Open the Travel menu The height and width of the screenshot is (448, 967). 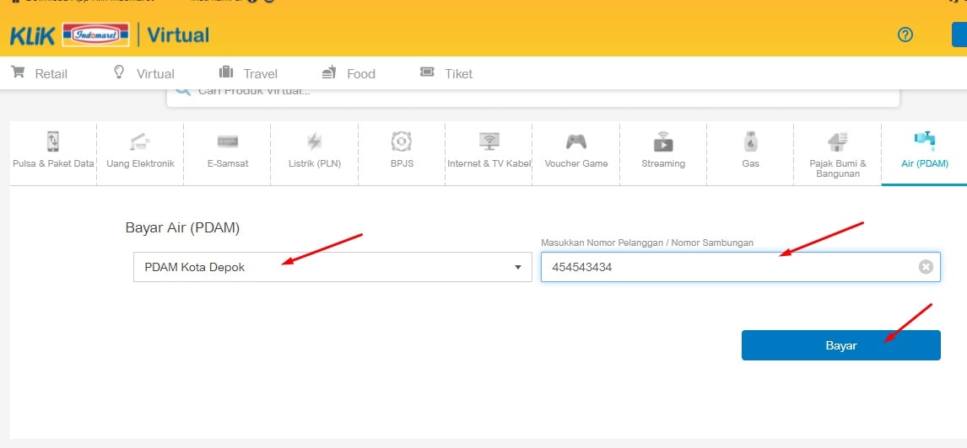[249, 73]
